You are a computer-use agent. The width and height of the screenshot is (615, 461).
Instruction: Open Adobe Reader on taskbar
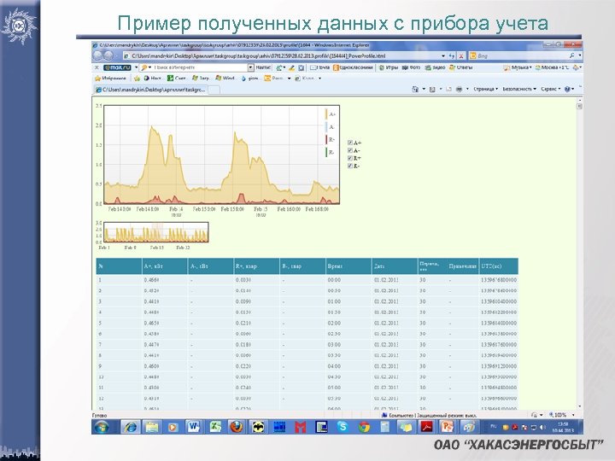click(427, 427)
